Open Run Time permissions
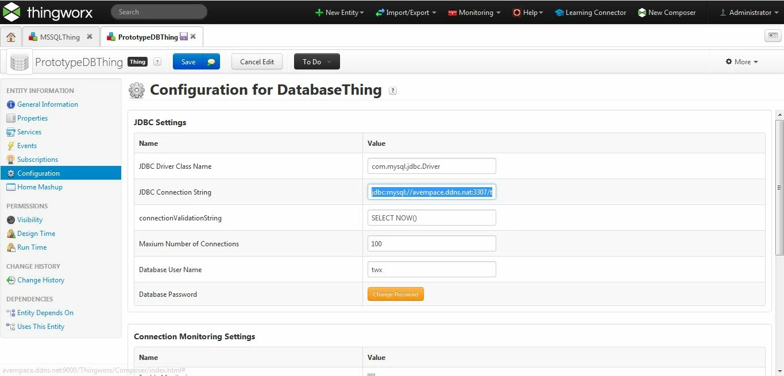 point(32,247)
